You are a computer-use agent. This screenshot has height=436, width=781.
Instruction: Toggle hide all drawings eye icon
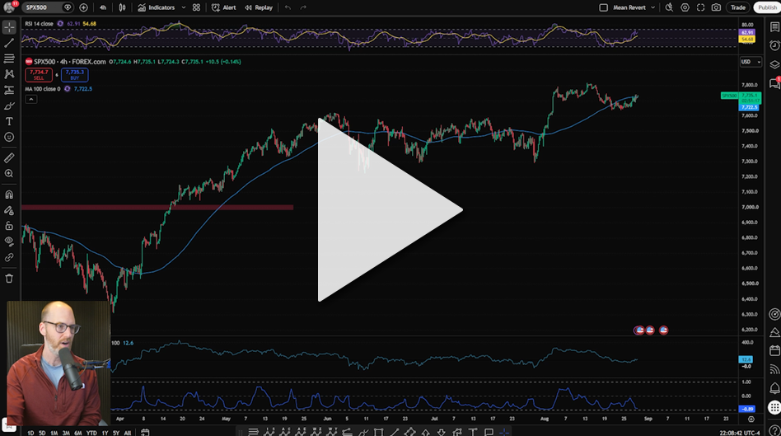pos(9,241)
